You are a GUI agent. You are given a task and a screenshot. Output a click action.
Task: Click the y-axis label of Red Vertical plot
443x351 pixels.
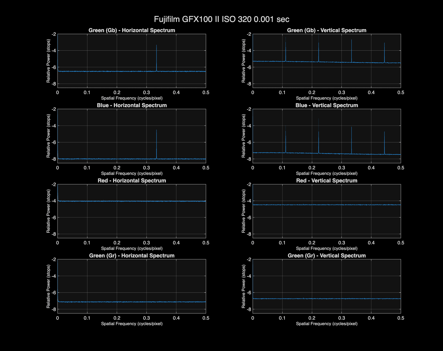pyautogui.click(x=244, y=211)
